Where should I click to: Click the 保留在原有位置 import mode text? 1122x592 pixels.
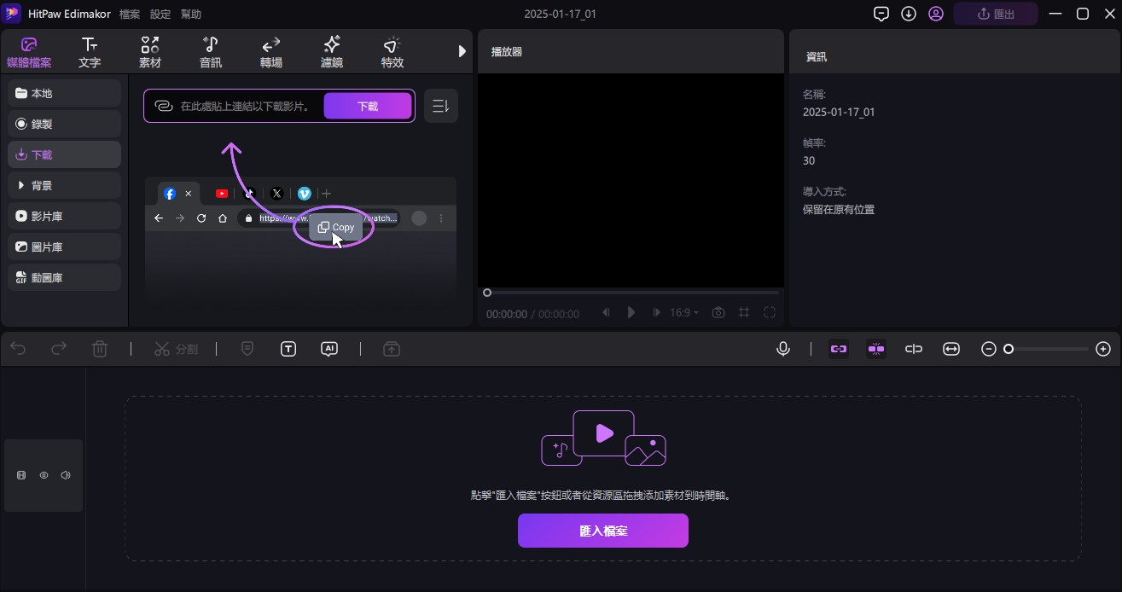(x=839, y=209)
